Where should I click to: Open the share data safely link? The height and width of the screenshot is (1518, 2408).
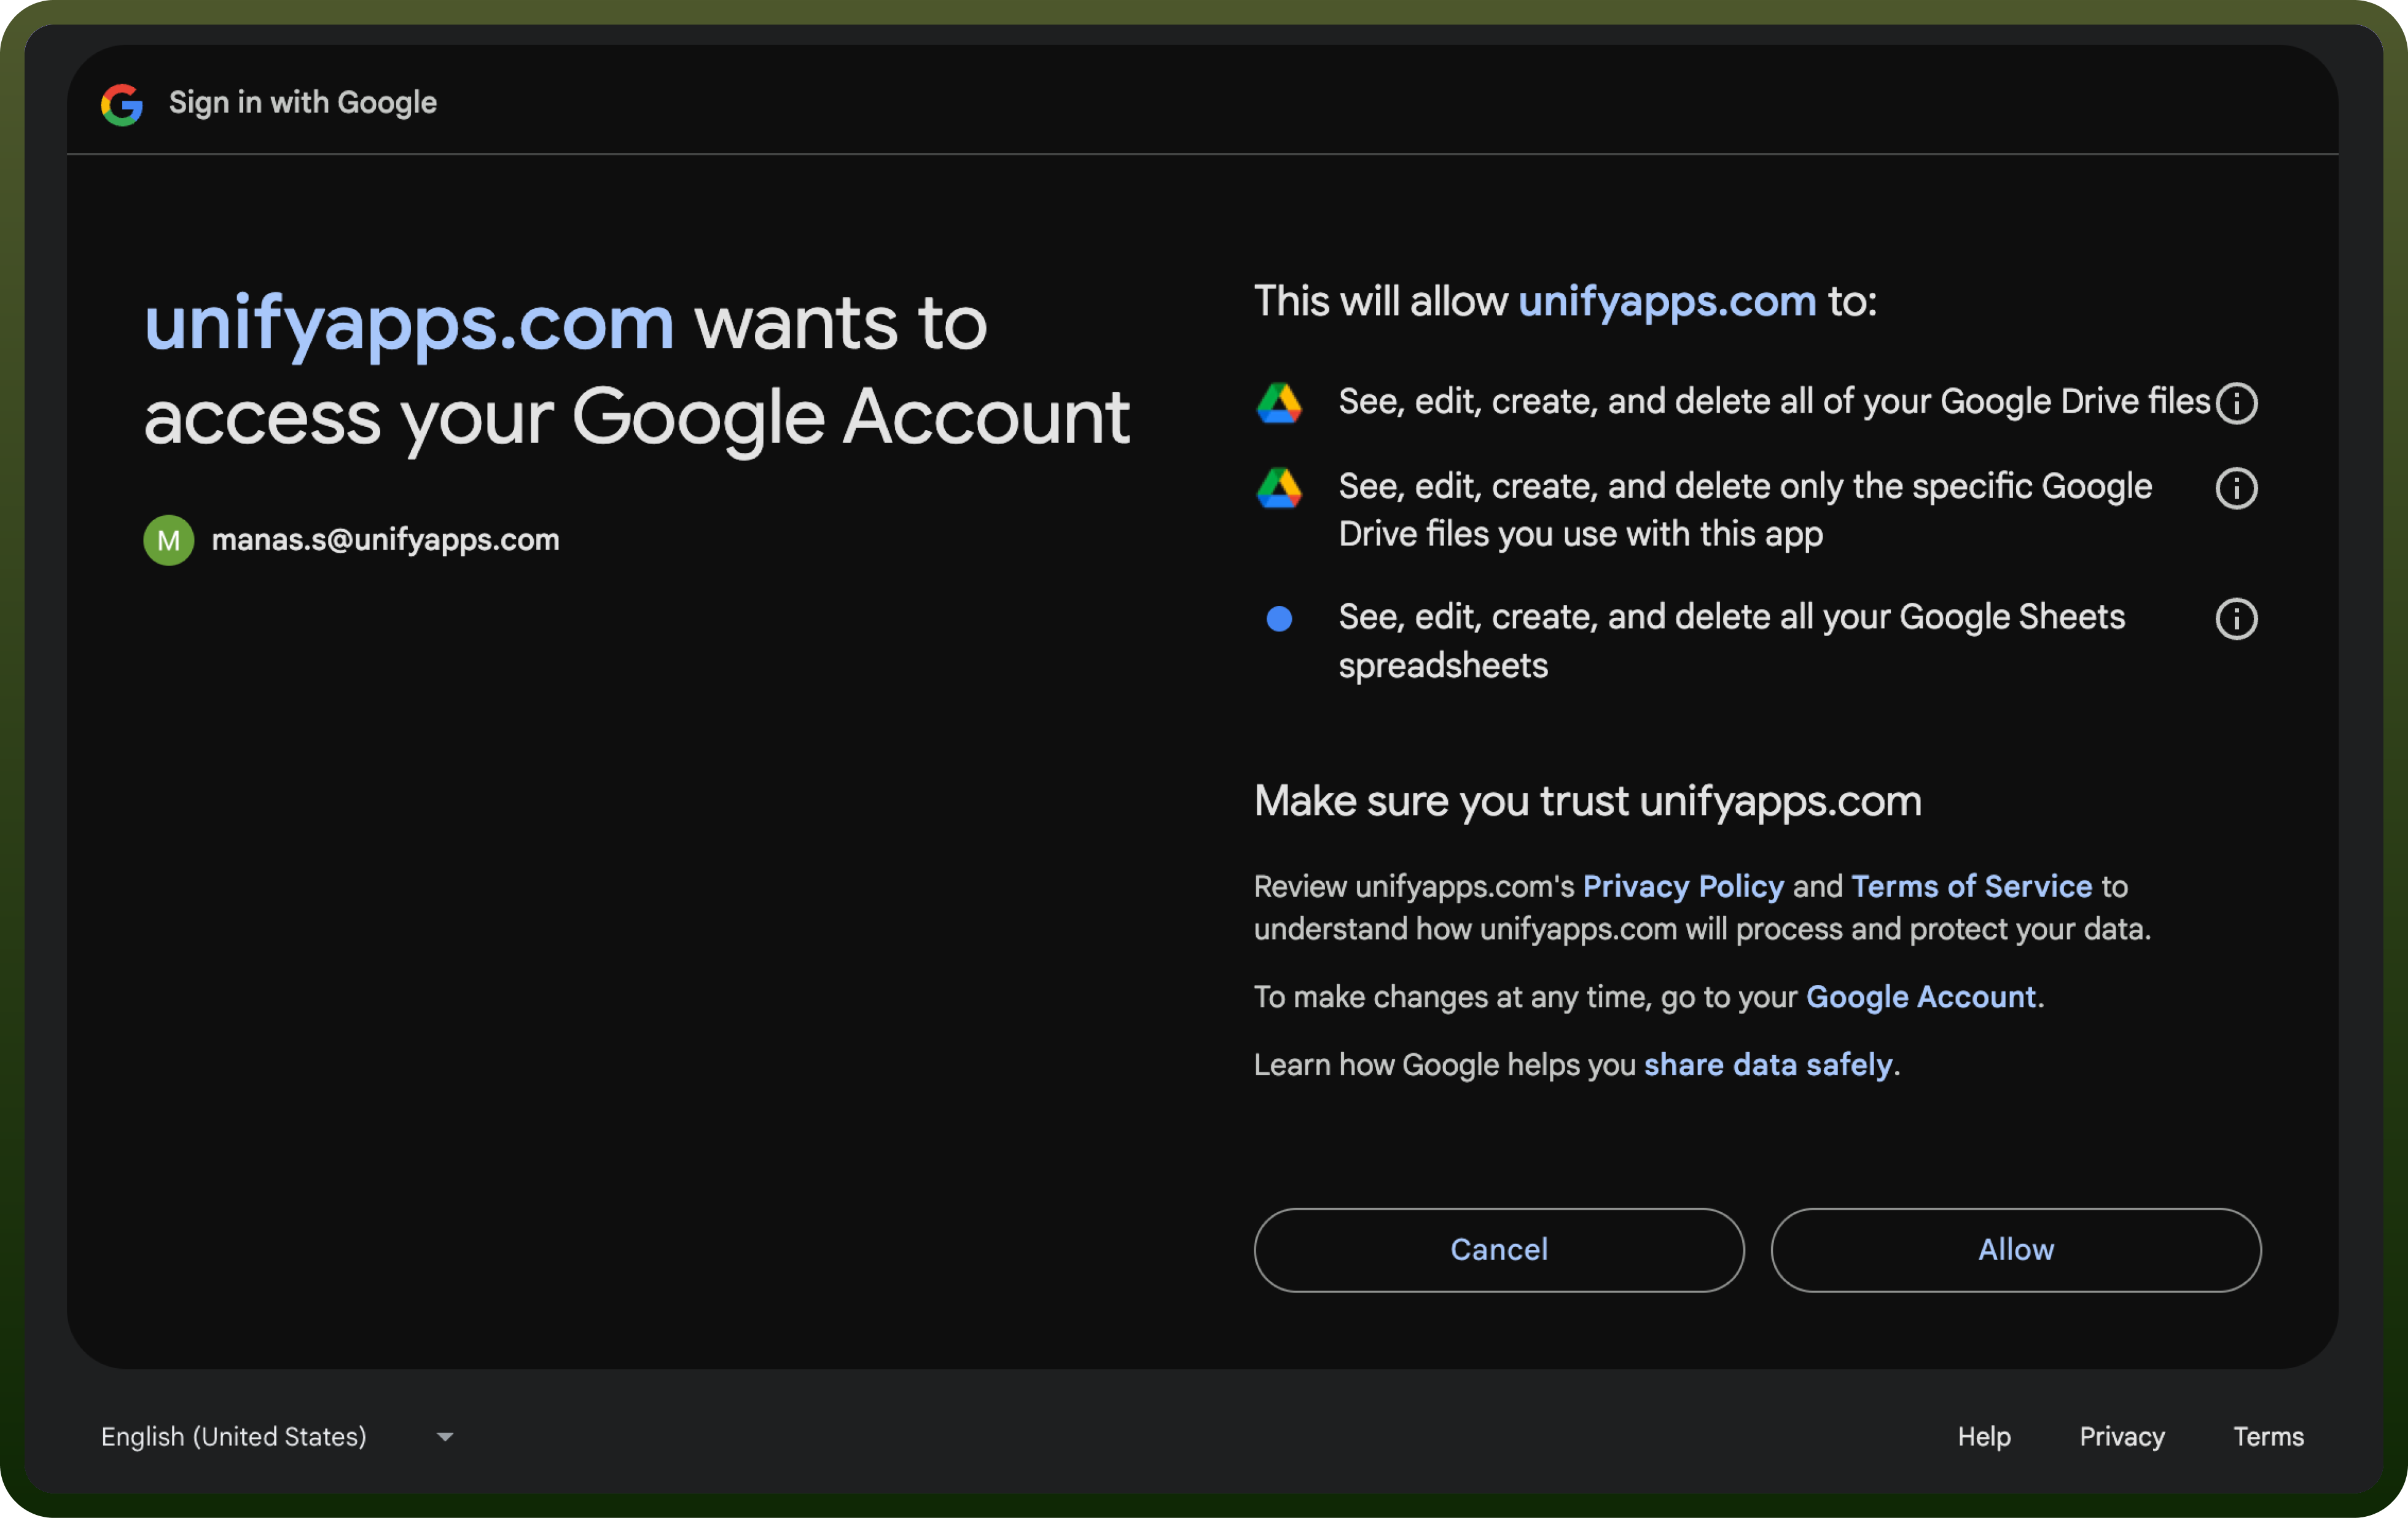1768,1065
